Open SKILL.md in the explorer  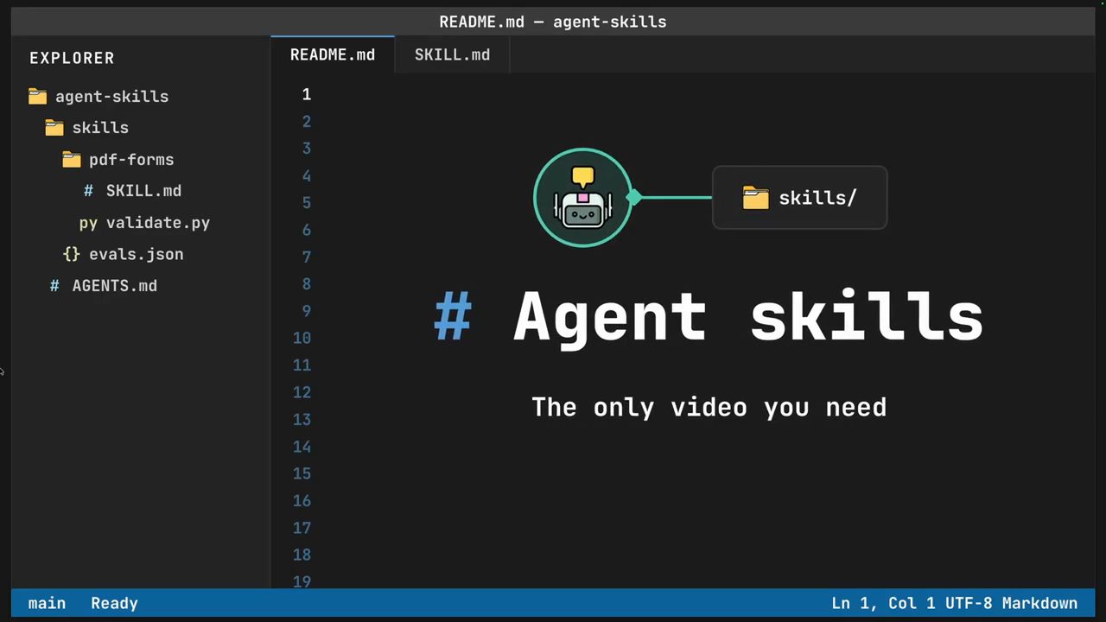tap(141, 191)
